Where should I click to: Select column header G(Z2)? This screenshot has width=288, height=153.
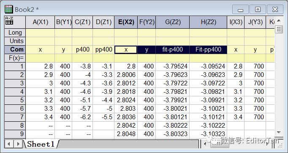172,22
